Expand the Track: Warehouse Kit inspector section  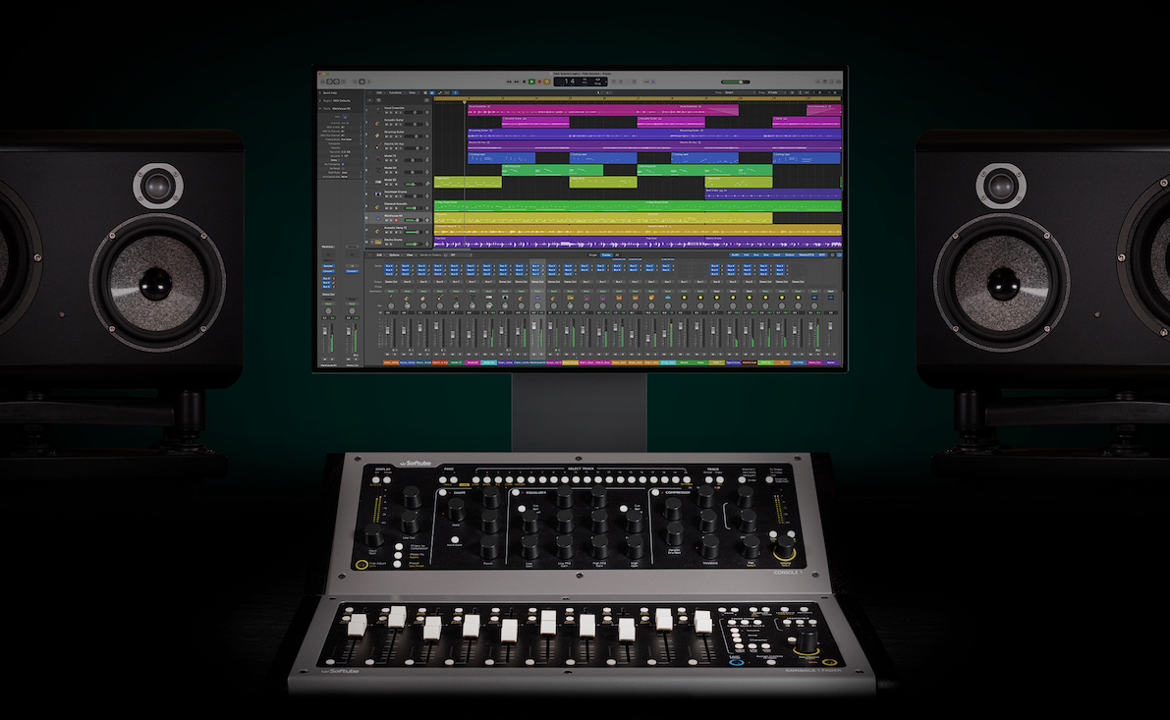[x=319, y=106]
